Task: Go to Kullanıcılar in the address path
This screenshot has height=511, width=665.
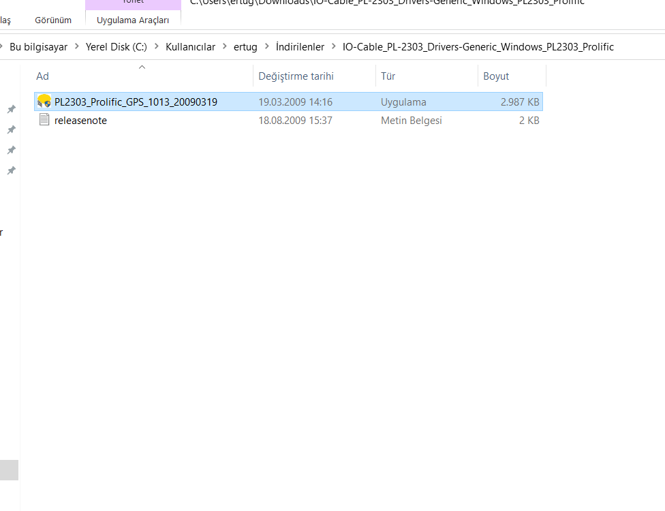Action: click(x=190, y=46)
